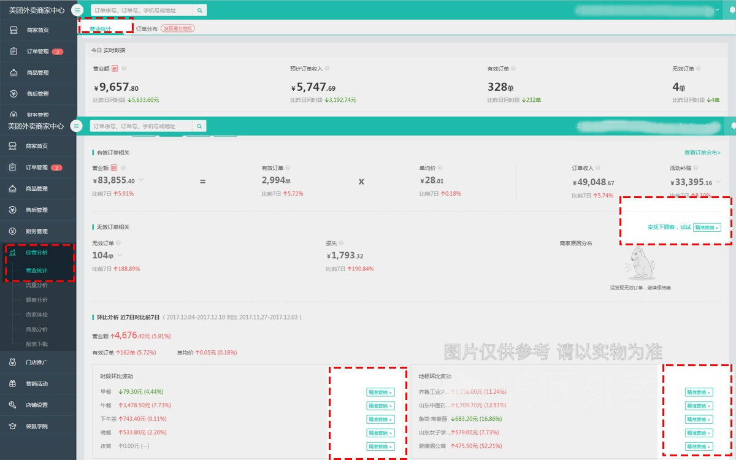Click the 门店推广 medal icon
Image resolution: width=736 pixels, height=460 pixels.
click(13, 362)
